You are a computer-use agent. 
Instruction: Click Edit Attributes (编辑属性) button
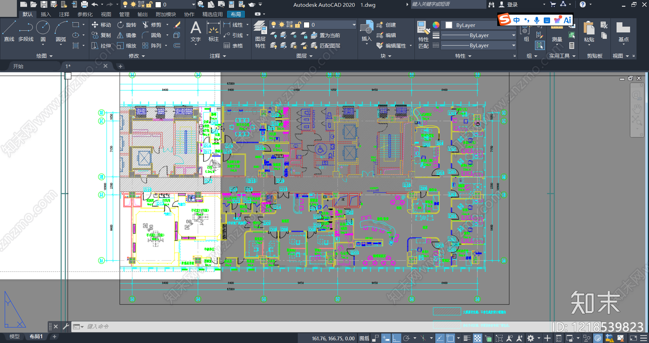pos(391,46)
